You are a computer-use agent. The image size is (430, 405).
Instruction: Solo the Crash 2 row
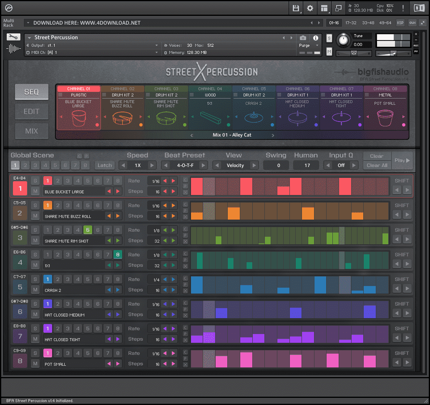click(35, 279)
